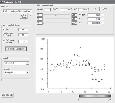Click the copy icon at bottom left
This screenshot has height=103, width=115.
click(x=3, y=95)
